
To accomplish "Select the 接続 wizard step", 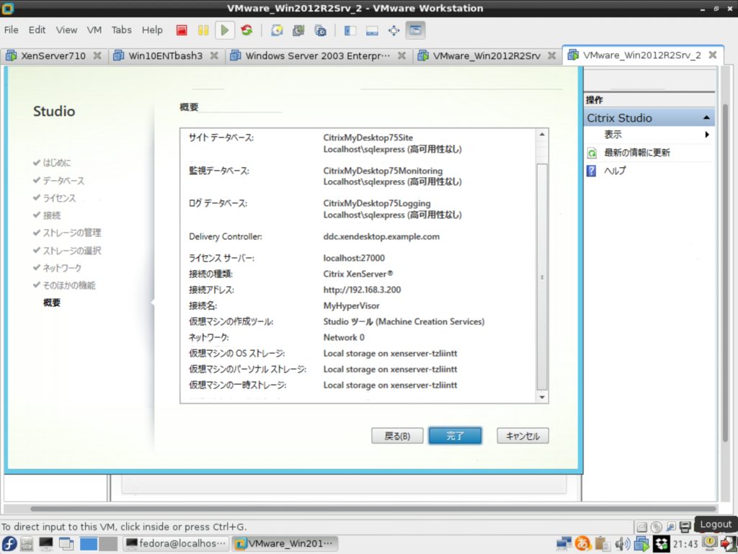I will pyautogui.click(x=52, y=215).
